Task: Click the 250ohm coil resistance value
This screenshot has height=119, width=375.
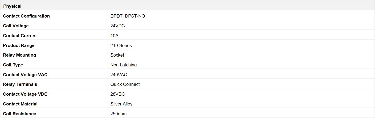Action: point(118,114)
